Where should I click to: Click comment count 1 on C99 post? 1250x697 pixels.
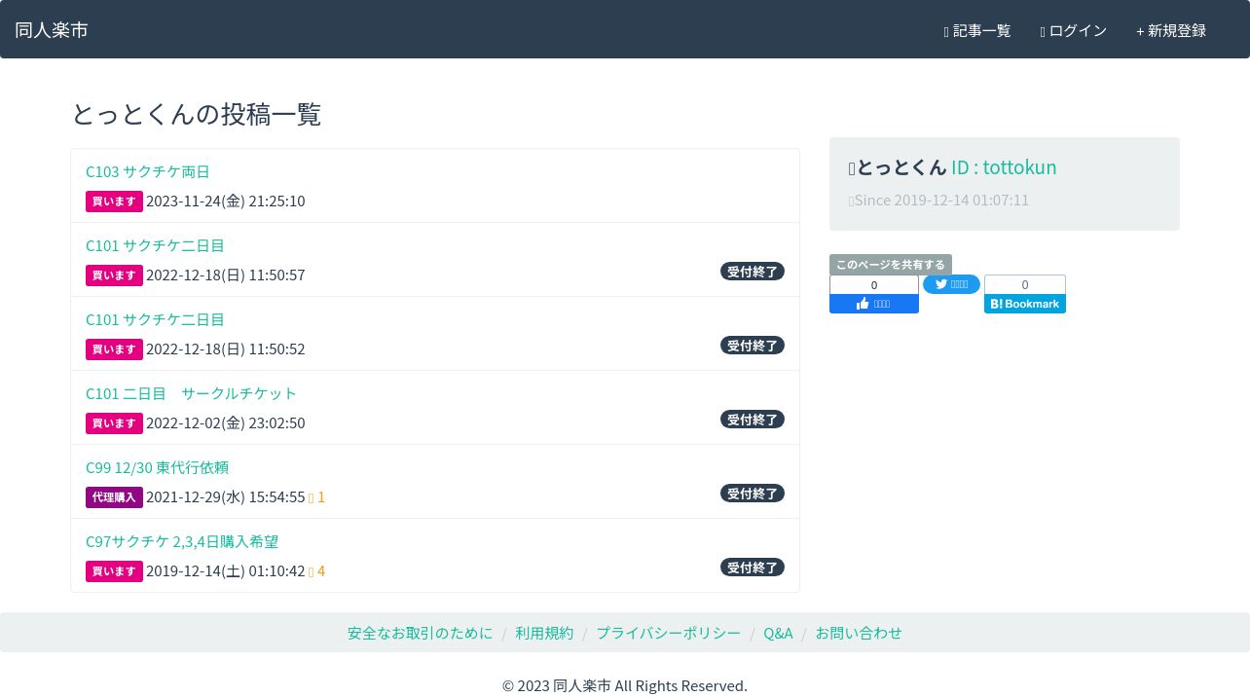pyautogui.click(x=317, y=496)
